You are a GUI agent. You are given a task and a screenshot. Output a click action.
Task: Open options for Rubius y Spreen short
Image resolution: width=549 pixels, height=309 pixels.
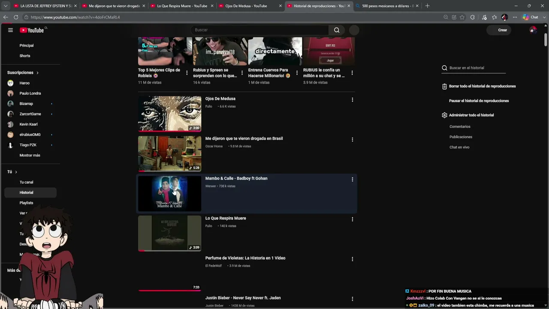tap(242, 73)
